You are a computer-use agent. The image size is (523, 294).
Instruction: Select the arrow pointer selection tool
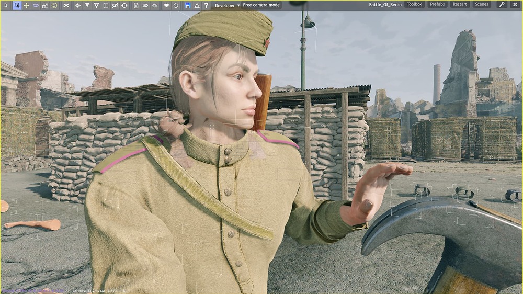17,5
